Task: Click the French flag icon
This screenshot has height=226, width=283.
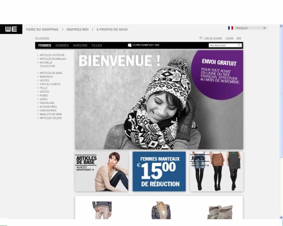Action: pyautogui.click(x=230, y=28)
